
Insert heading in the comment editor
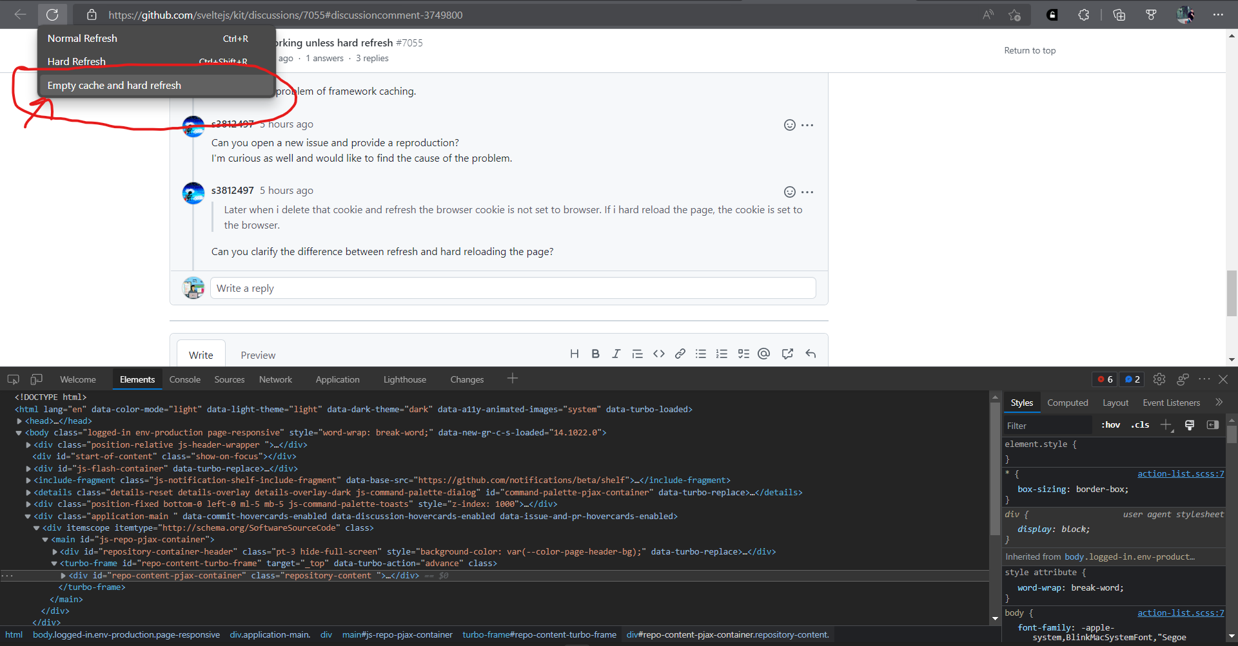[x=575, y=354]
